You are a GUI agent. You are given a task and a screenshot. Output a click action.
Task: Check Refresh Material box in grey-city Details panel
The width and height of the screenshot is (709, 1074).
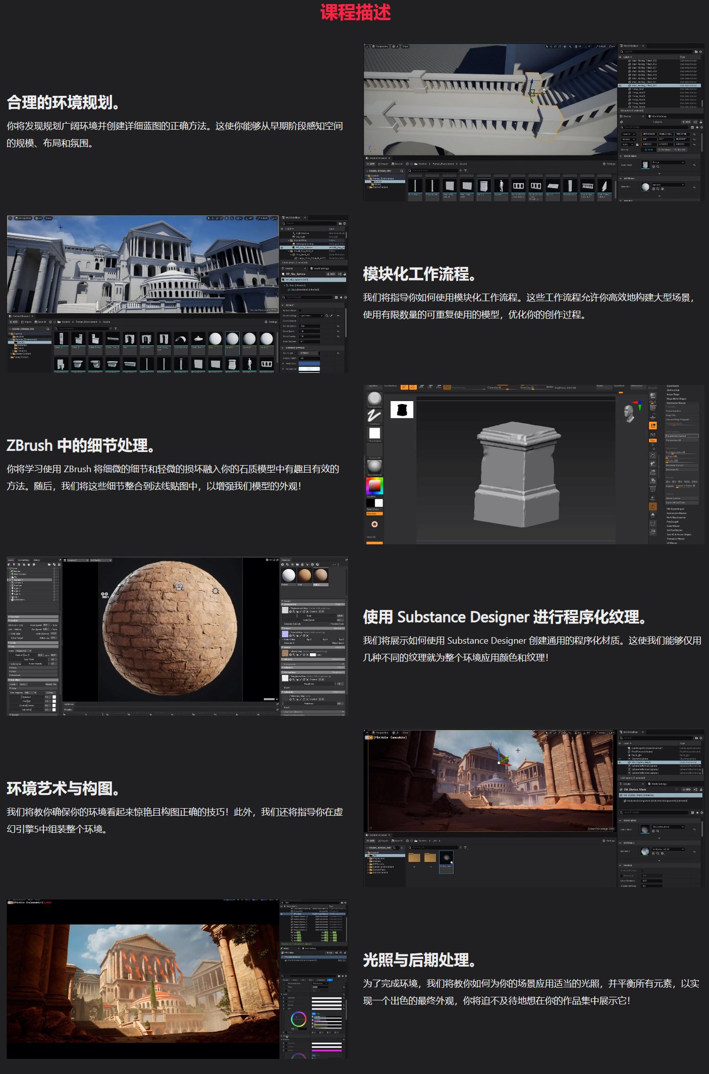[x=300, y=310]
